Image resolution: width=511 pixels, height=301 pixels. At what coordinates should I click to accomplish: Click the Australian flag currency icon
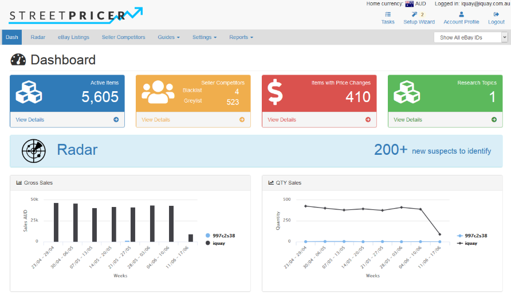coord(410,4)
